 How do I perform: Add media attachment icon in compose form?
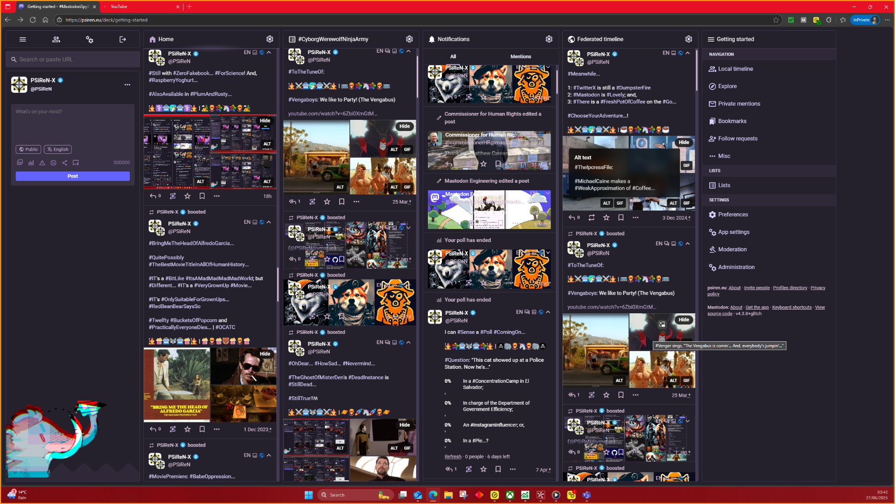pyautogui.click(x=20, y=163)
